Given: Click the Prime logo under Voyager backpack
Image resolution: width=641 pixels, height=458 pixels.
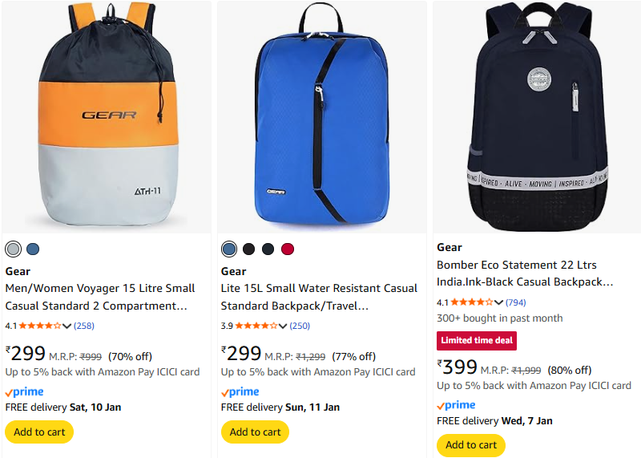Looking at the screenshot, I should pyautogui.click(x=25, y=392).
